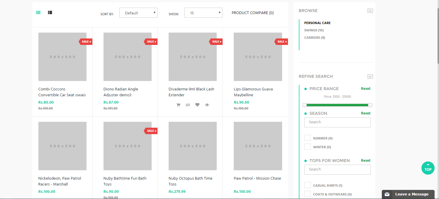Check Coats & Outwears filter
Image resolution: width=439 pixels, height=199 pixels.
tap(308, 194)
